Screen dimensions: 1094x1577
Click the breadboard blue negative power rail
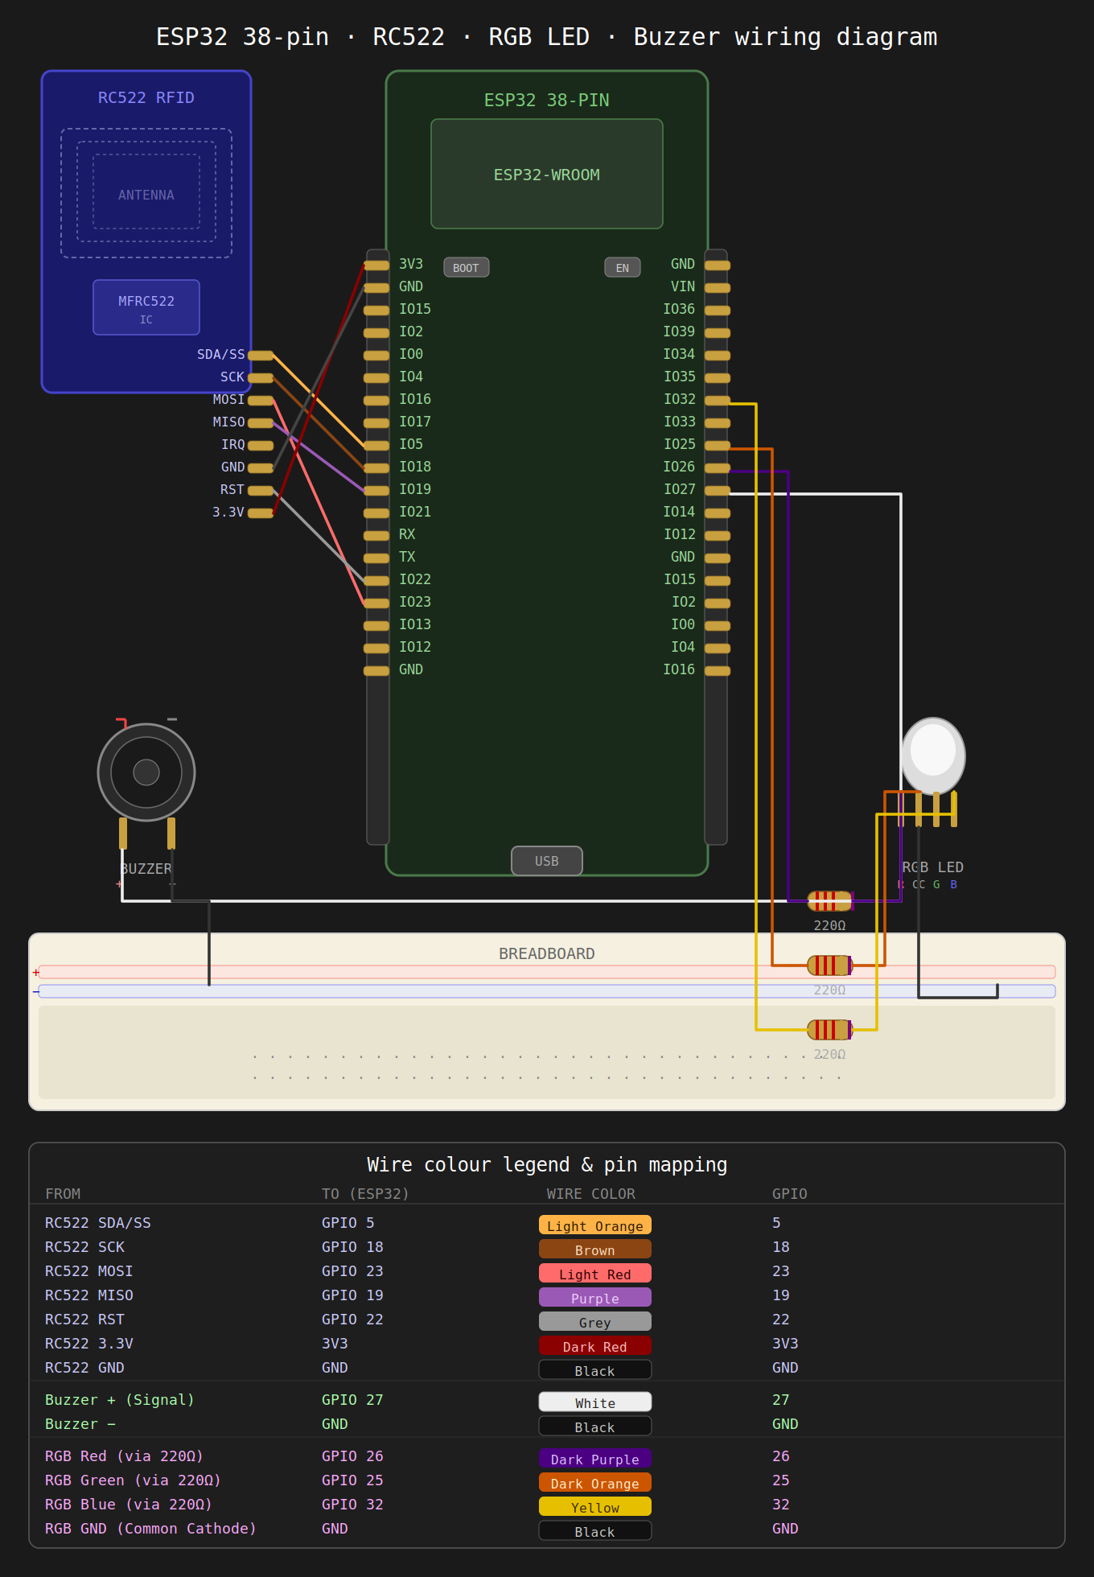coord(547,991)
